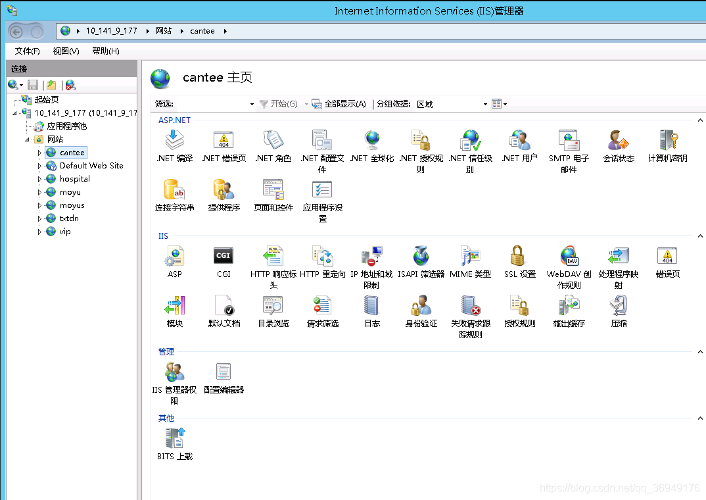Click 全部显示(A) button
Image resolution: width=706 pixels, height=500 pixels.
pos(339,104)
